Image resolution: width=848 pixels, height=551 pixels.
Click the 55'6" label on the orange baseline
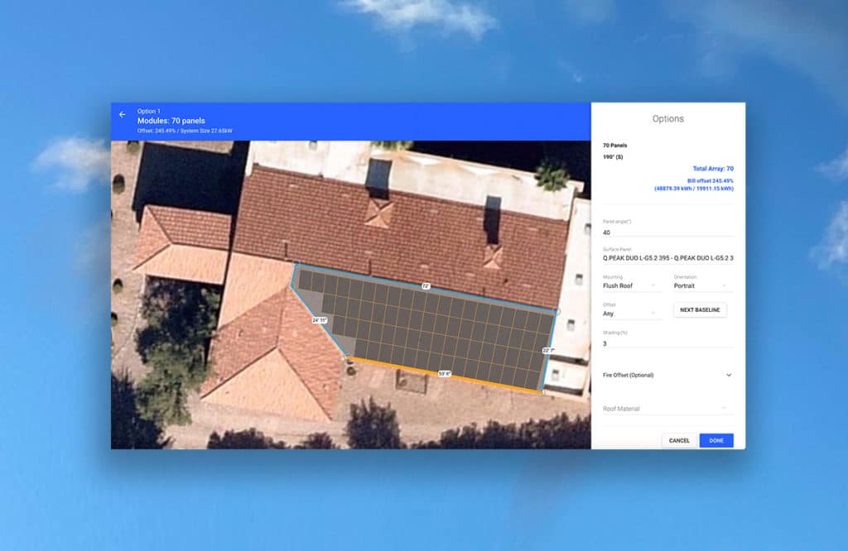446,373
